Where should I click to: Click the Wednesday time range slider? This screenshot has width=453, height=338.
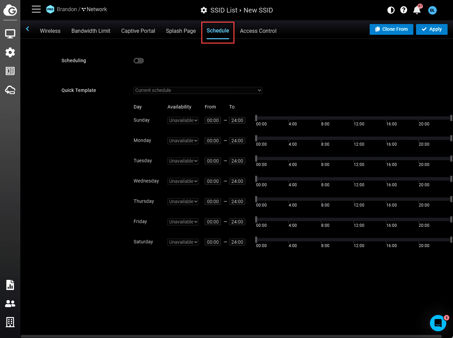tap(354, 179)
